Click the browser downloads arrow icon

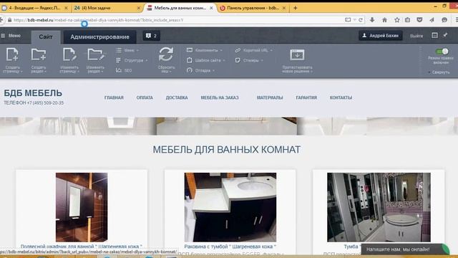[x=372, y=20]
